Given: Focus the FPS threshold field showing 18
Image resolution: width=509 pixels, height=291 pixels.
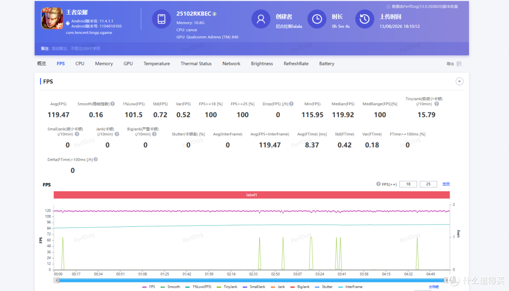Looking at the screenshot, I should point(408,184).
